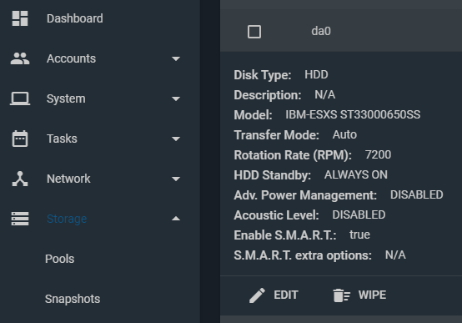Expand the Network menu arrow
Image resolution: width=462 pixels, height=323 pixels.
pyautogui.click(x=176, y=179)
